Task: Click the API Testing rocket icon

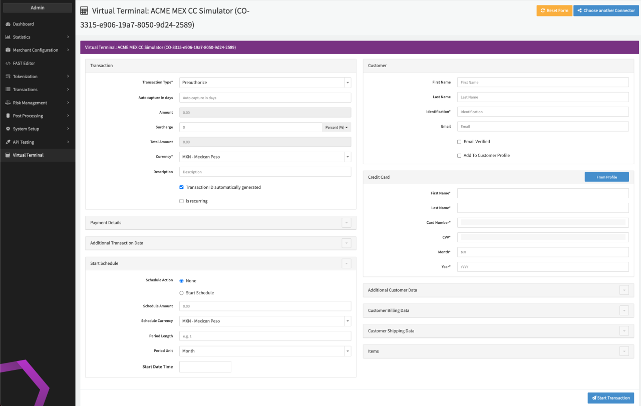Action: [x=8, y=142]
